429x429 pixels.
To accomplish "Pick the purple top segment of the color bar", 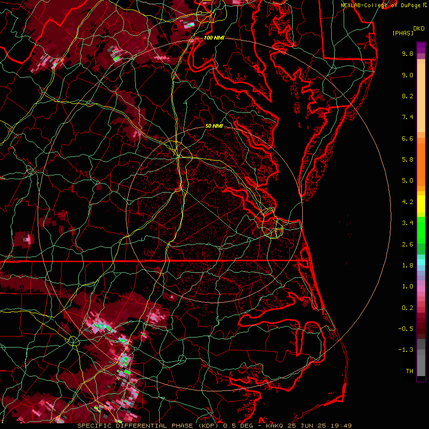I will point(421,48).
